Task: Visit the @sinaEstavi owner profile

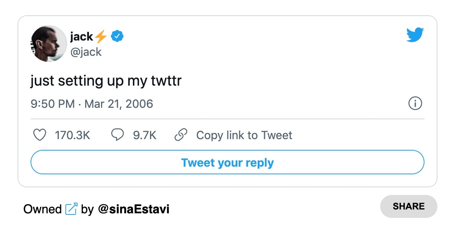Action: click(x=134, y=209)
